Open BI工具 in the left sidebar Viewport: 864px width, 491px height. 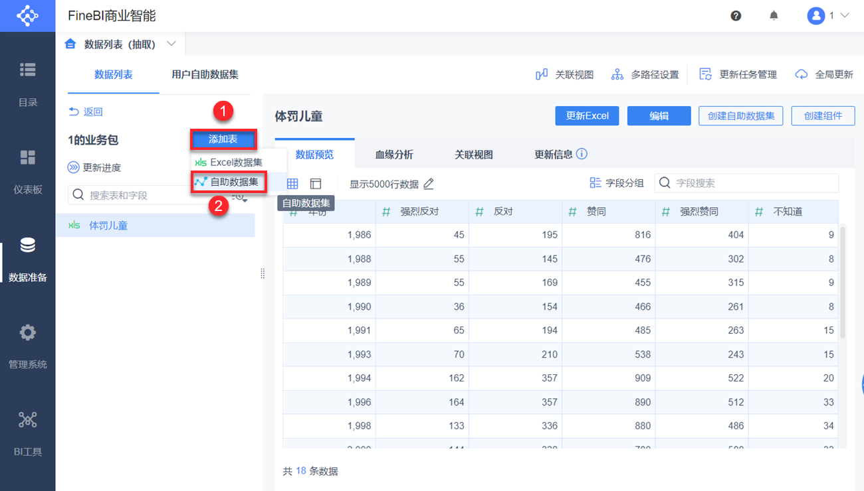click(28, 434)
